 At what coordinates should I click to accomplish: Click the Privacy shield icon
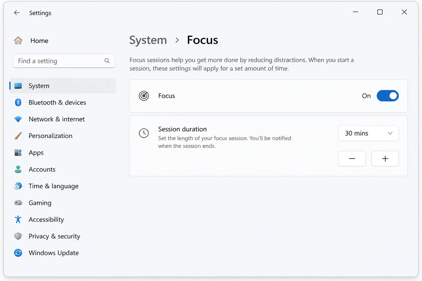[18, 236]
